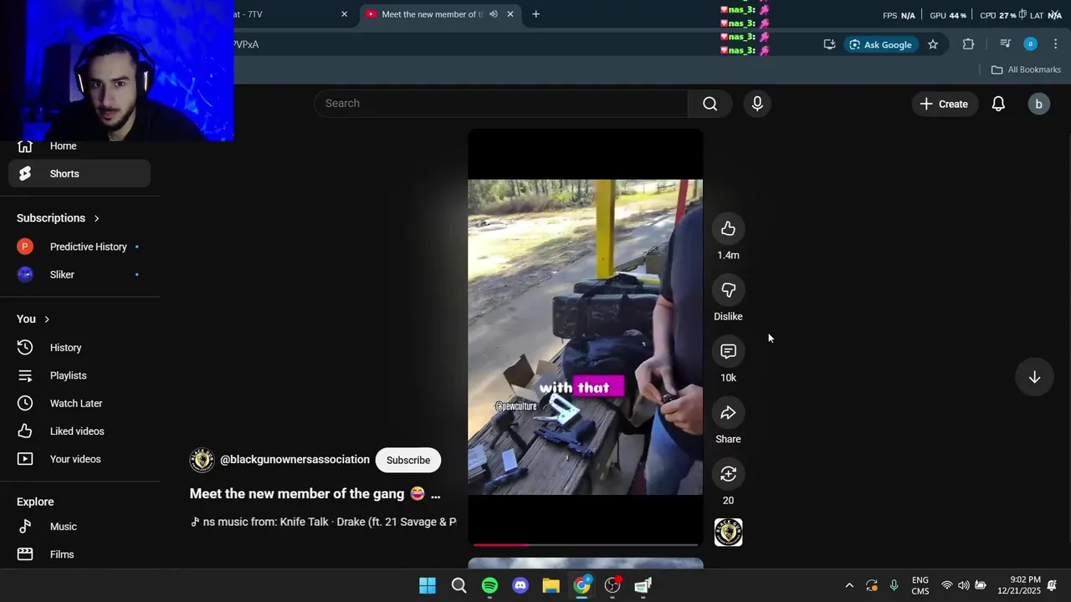
Task: Click the Create button
Action: coord(944,104)
